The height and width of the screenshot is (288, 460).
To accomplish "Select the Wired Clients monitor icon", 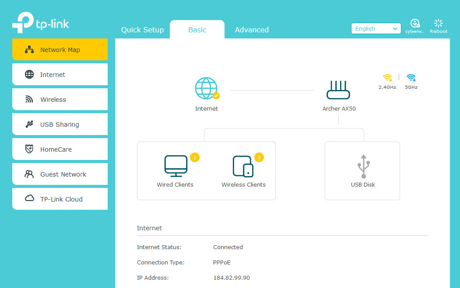I will [176, 166].
